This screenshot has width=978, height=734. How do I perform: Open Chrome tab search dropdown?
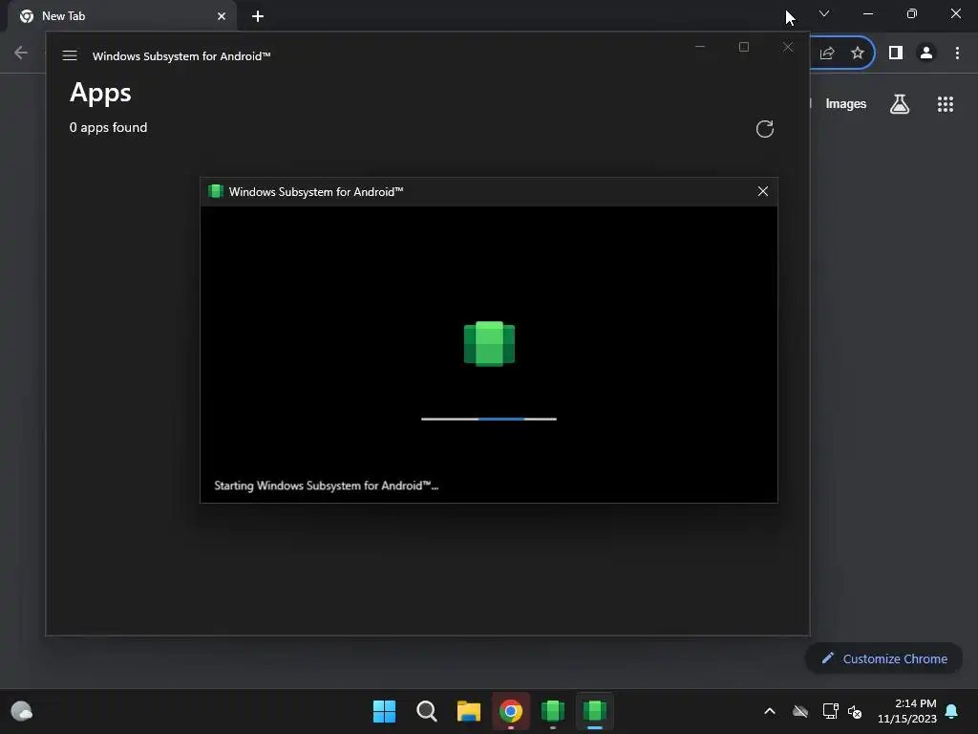[x=824, y=13]
